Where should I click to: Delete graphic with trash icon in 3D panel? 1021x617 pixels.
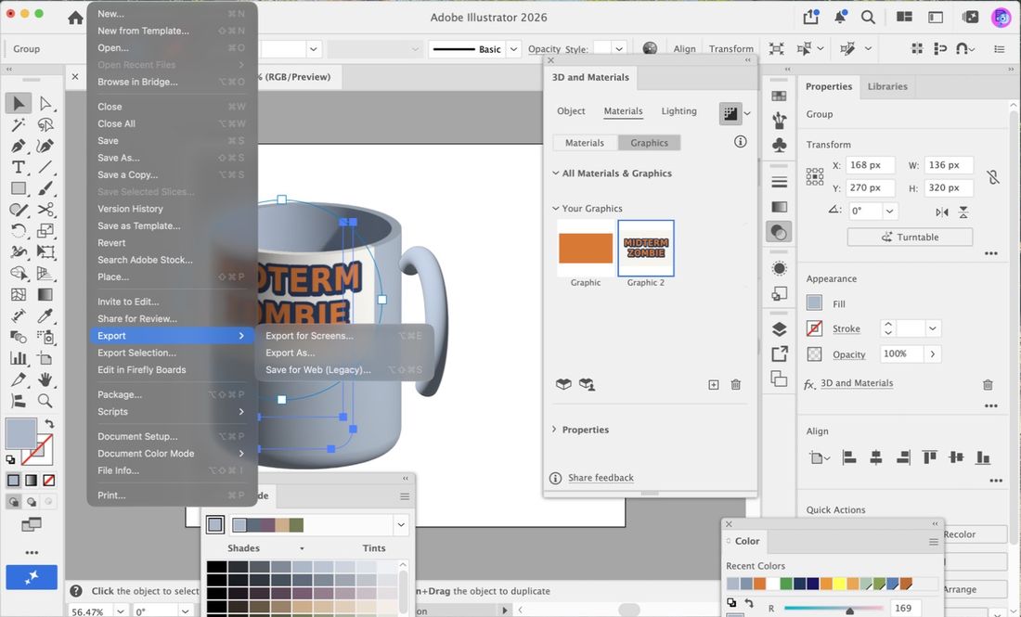[x=736, y=385]
